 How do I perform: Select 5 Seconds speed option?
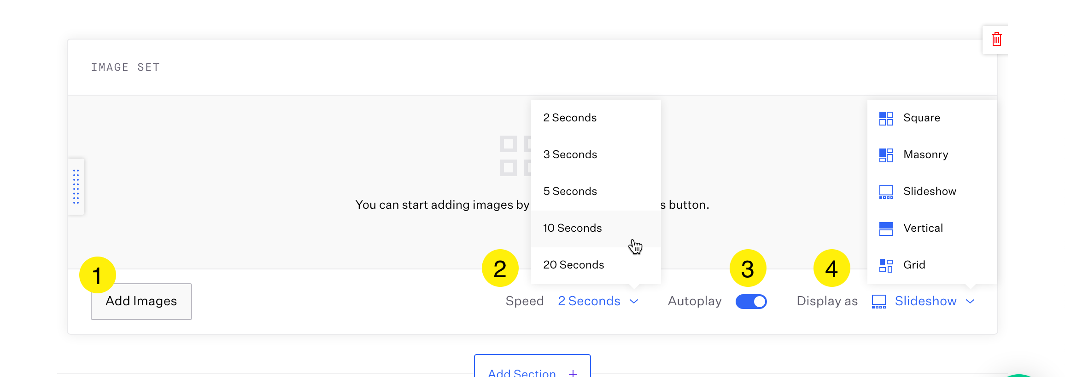(x=570, y=191)
